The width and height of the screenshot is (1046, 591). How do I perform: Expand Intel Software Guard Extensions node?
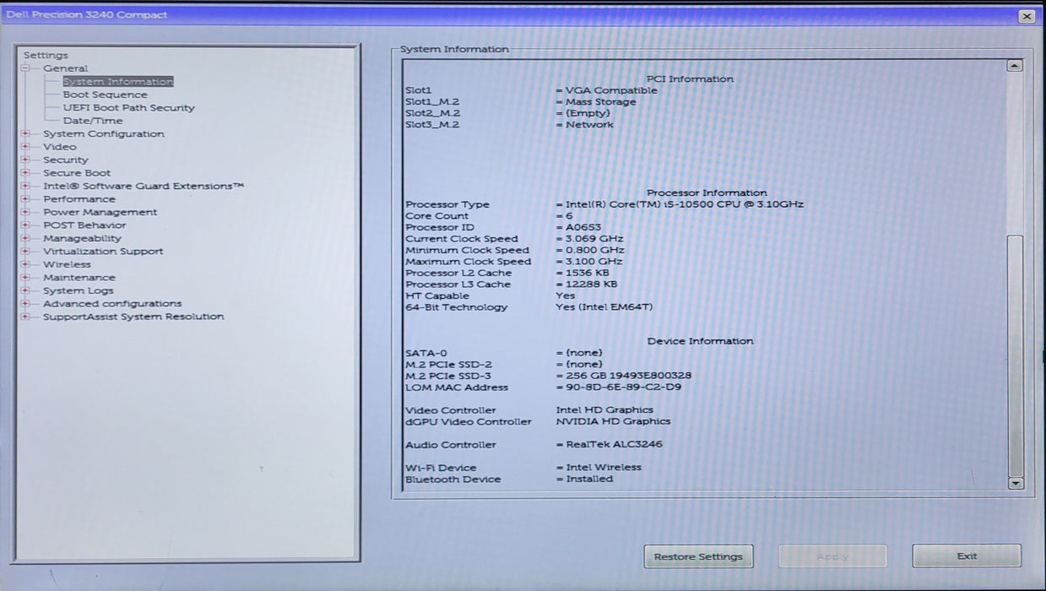(25, 186)
